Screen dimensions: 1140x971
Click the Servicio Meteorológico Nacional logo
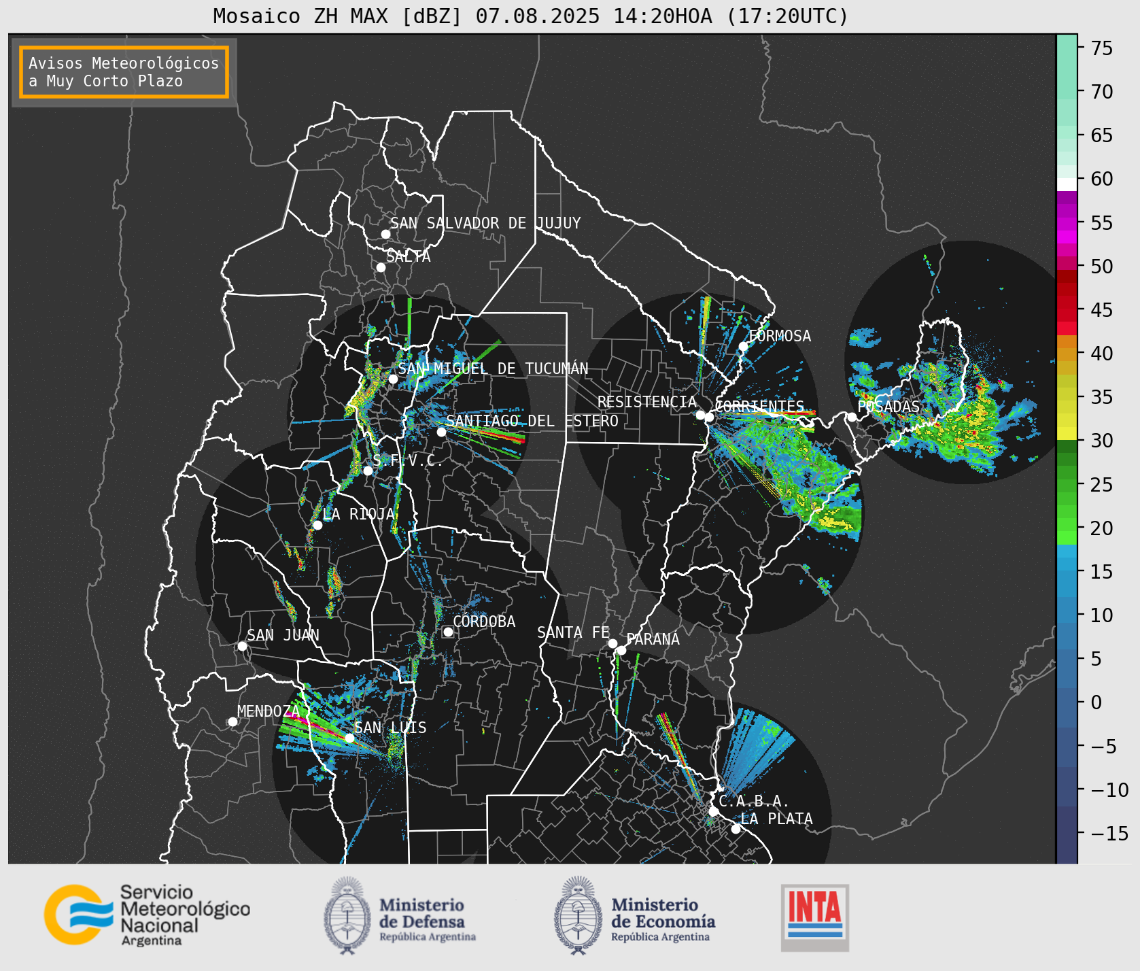tap(147, 914)
